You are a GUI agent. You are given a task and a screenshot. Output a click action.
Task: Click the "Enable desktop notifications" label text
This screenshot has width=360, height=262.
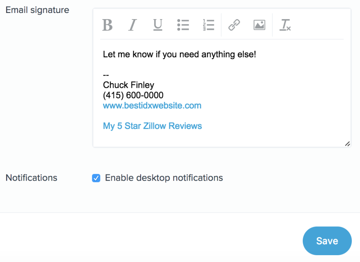click(x=164, y=178)
